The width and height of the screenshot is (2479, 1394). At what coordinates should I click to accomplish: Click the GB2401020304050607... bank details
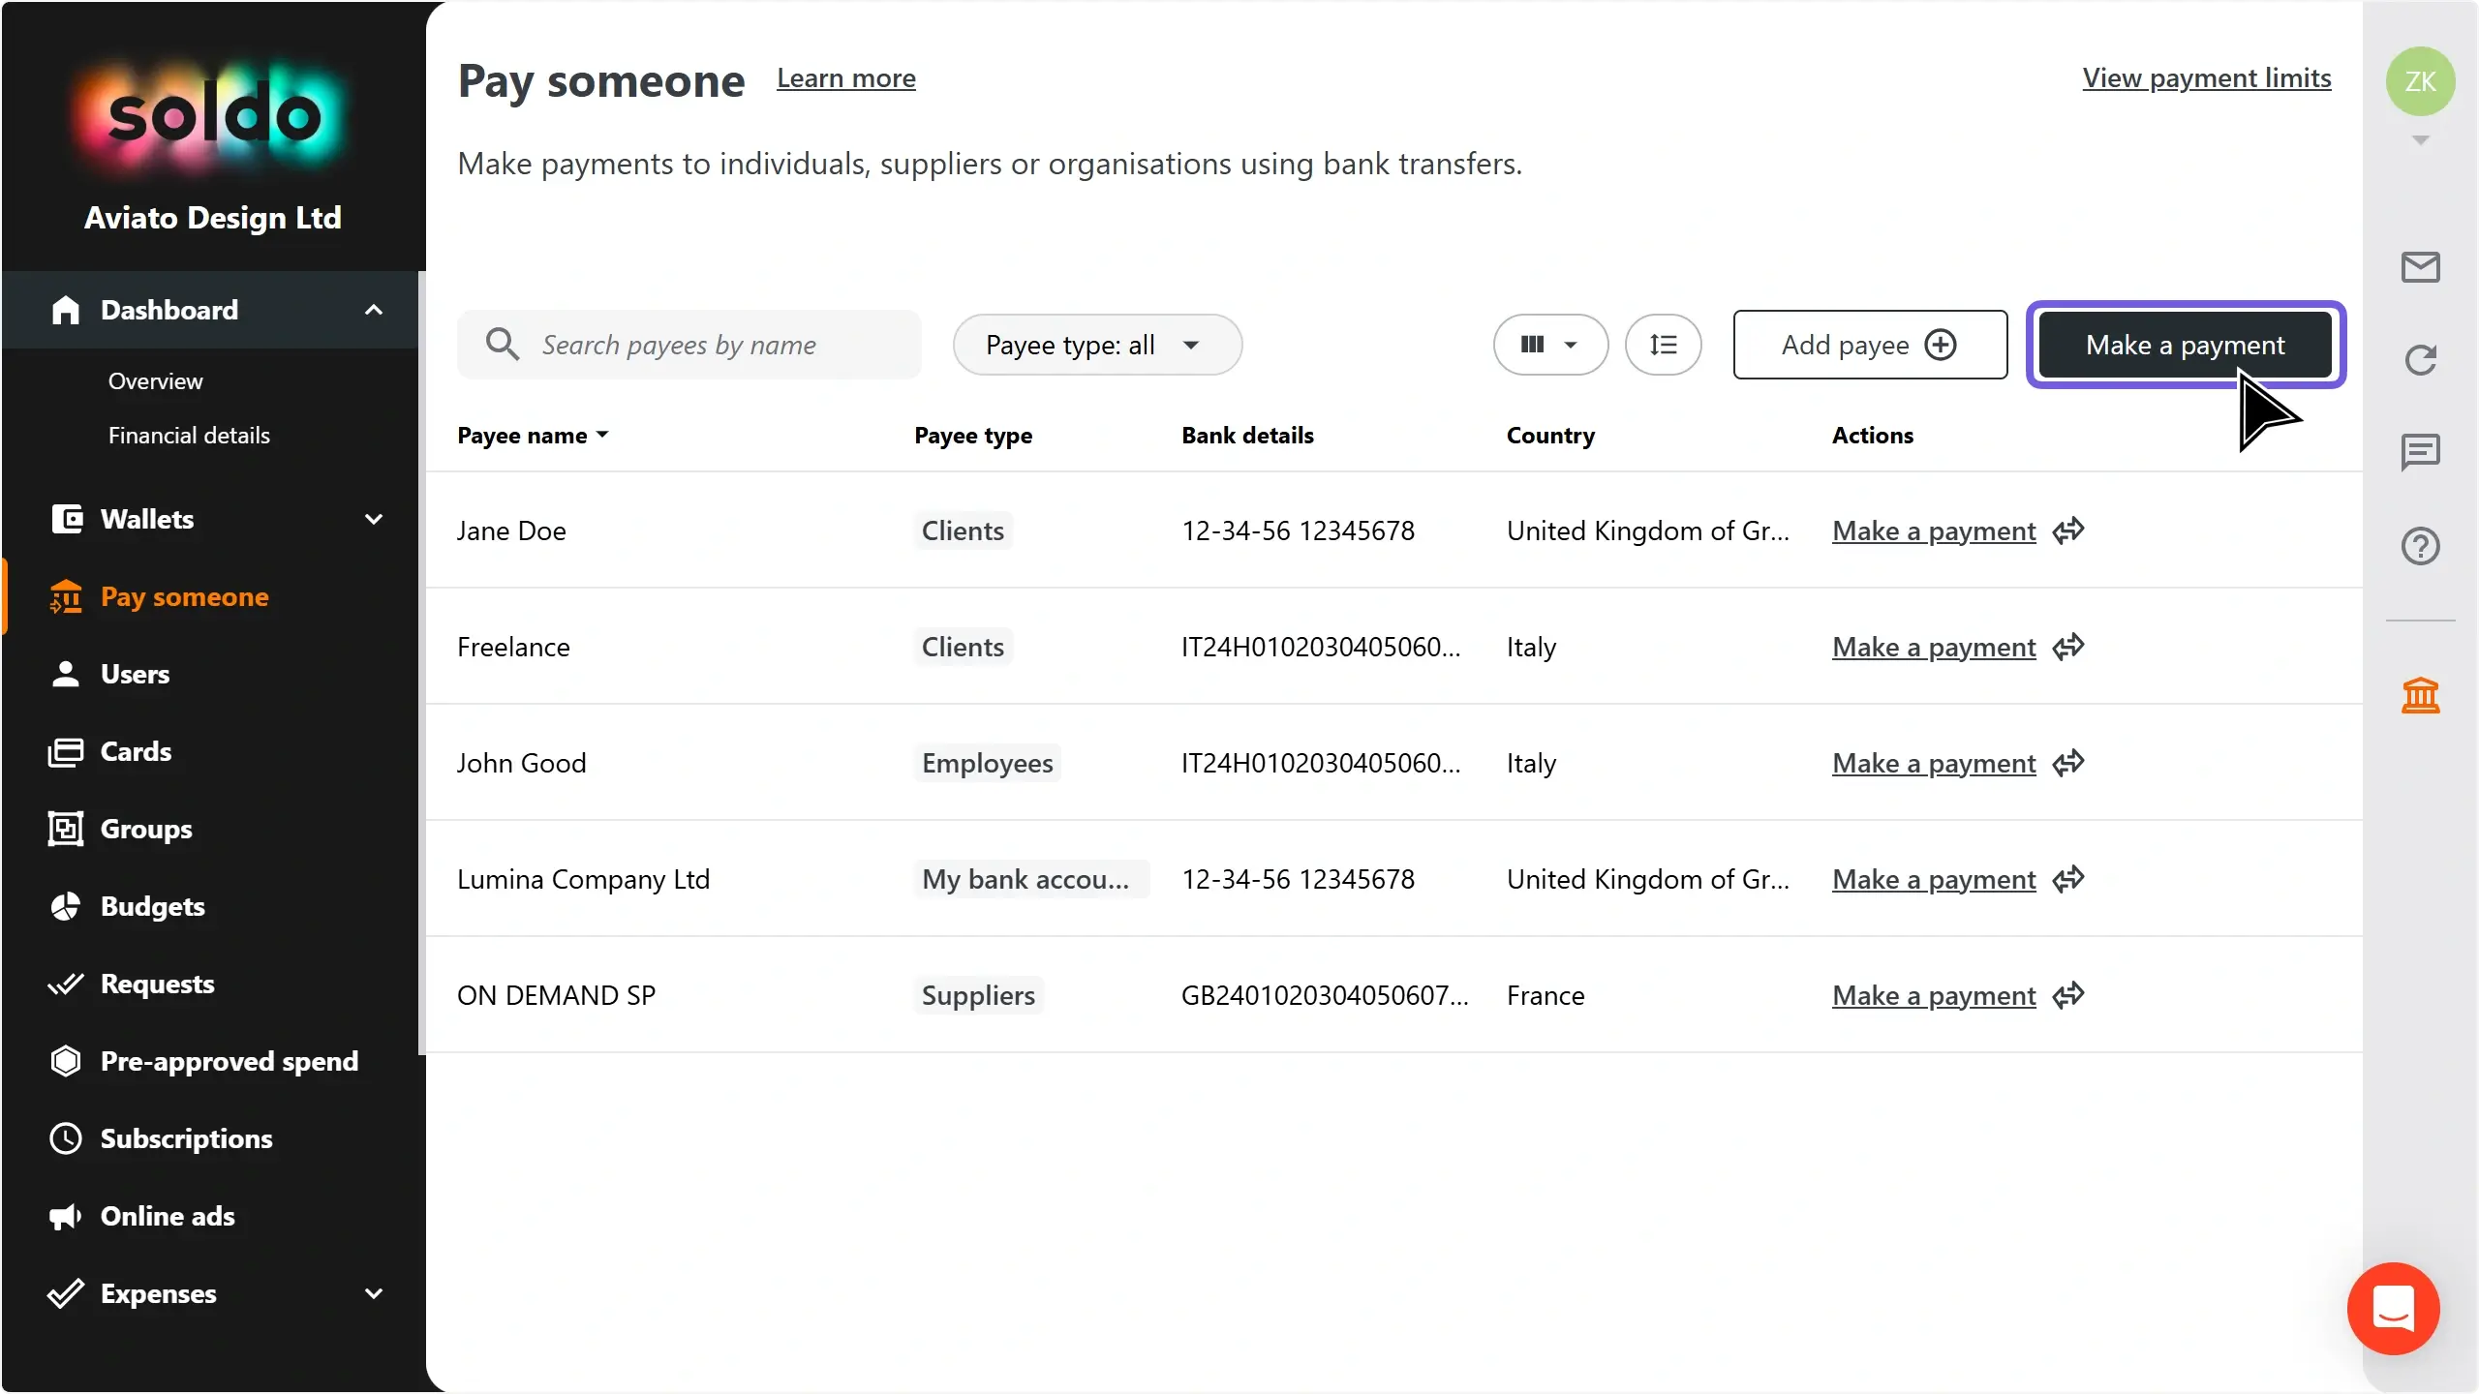pos(1325,995)
